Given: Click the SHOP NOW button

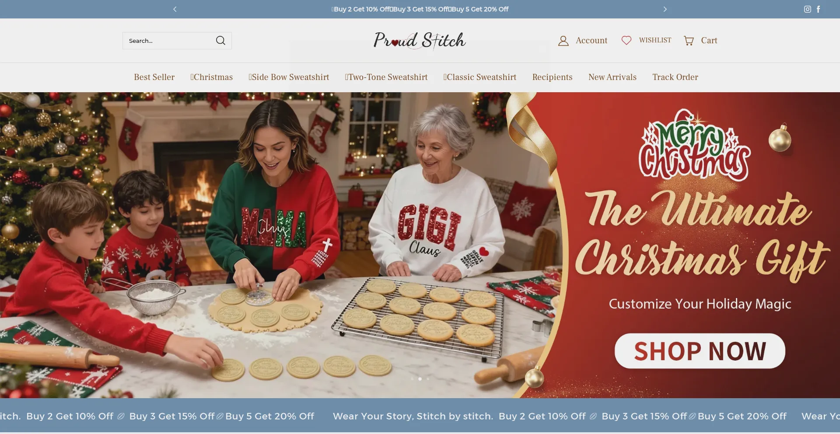Looking at the screenshot, I should [x=700, y=351].
